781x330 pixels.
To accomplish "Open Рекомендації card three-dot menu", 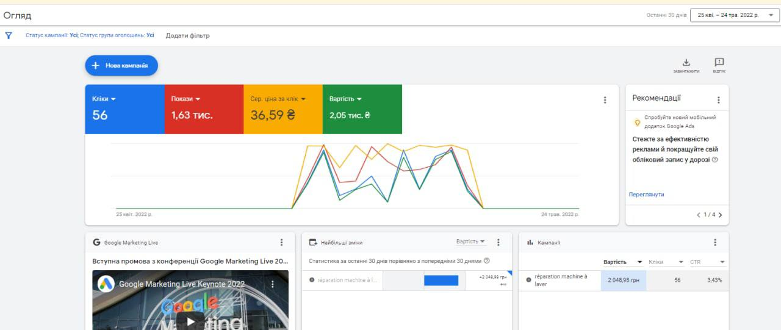I will 718,100.
